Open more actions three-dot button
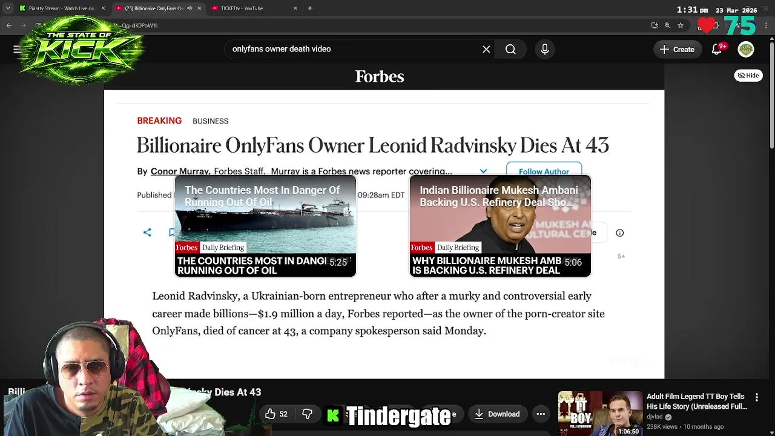 (541, 414)
